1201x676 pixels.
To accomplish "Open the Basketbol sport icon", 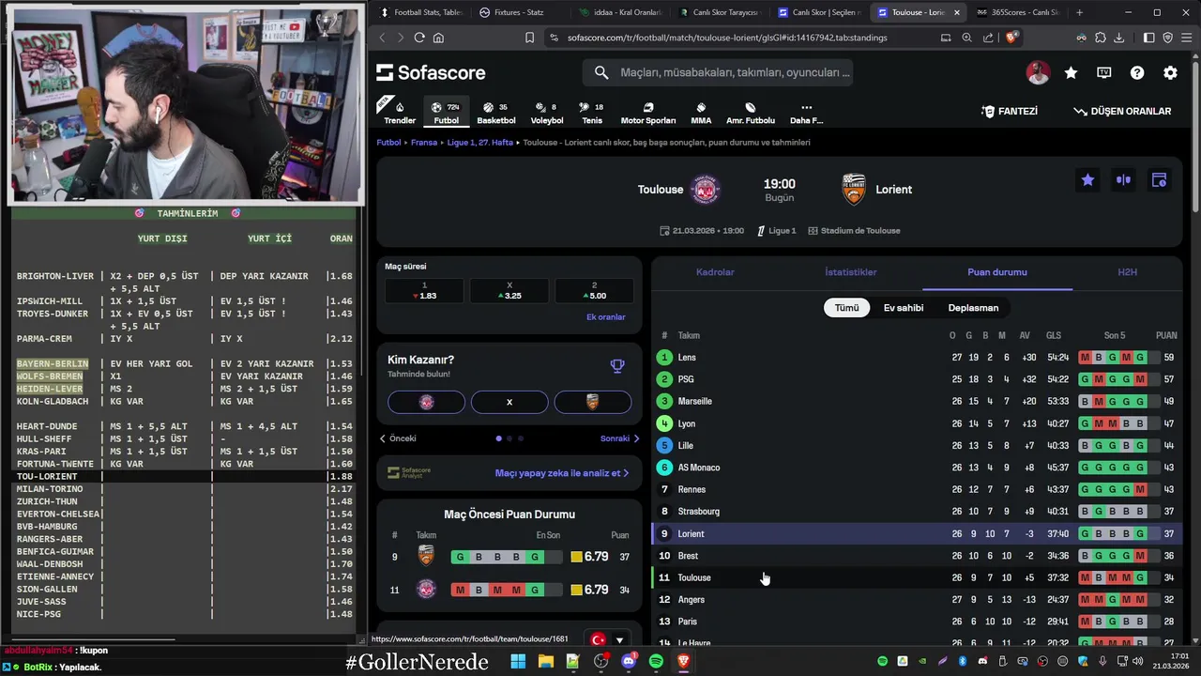I will coord(495,112).
